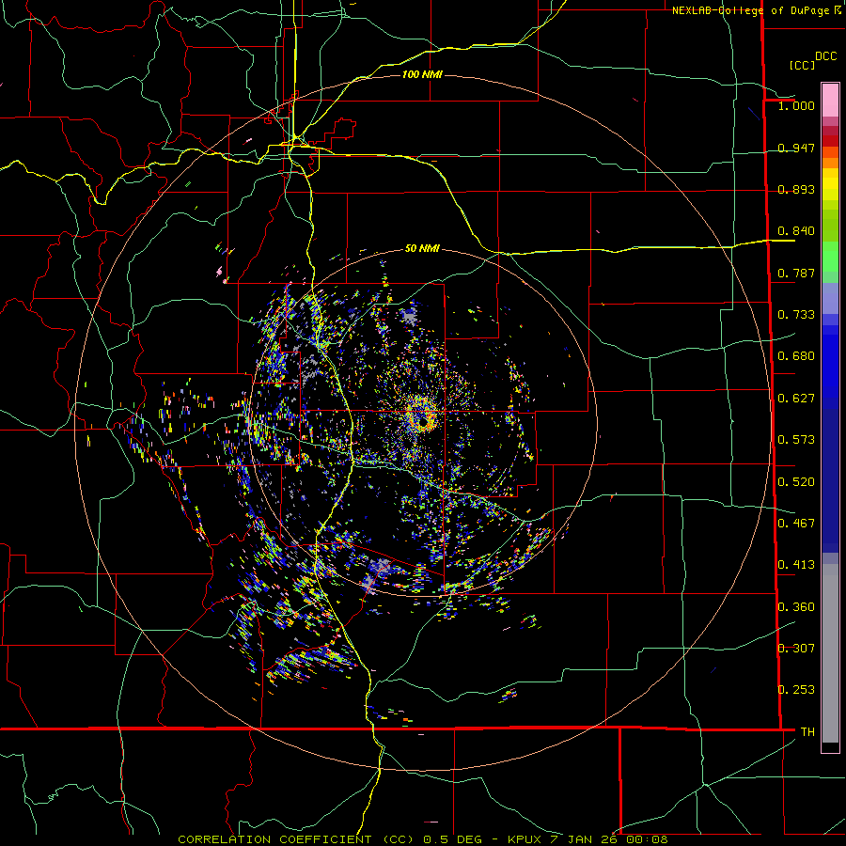Click the dark navy segment of the color scale
Screen dimensions: 846x846
click(830, 480)
